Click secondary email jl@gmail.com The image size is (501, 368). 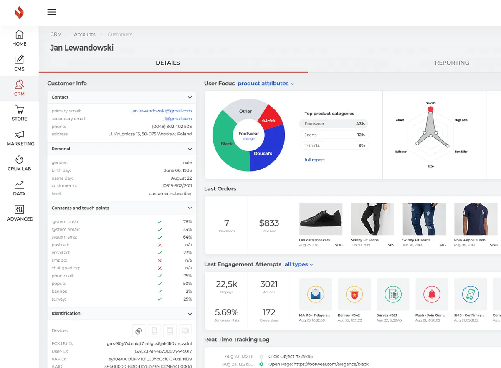(177, 119)
